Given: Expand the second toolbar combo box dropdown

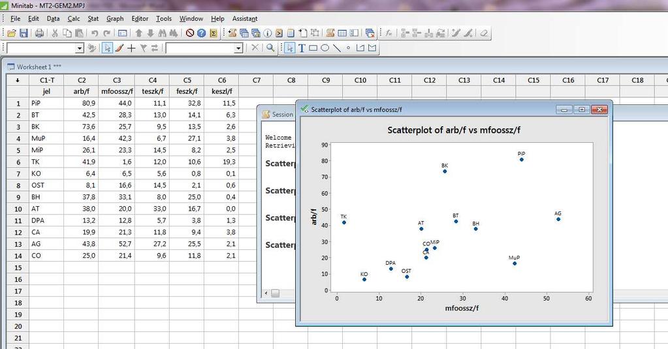Looking at the screenshot, I should [238, 48].
